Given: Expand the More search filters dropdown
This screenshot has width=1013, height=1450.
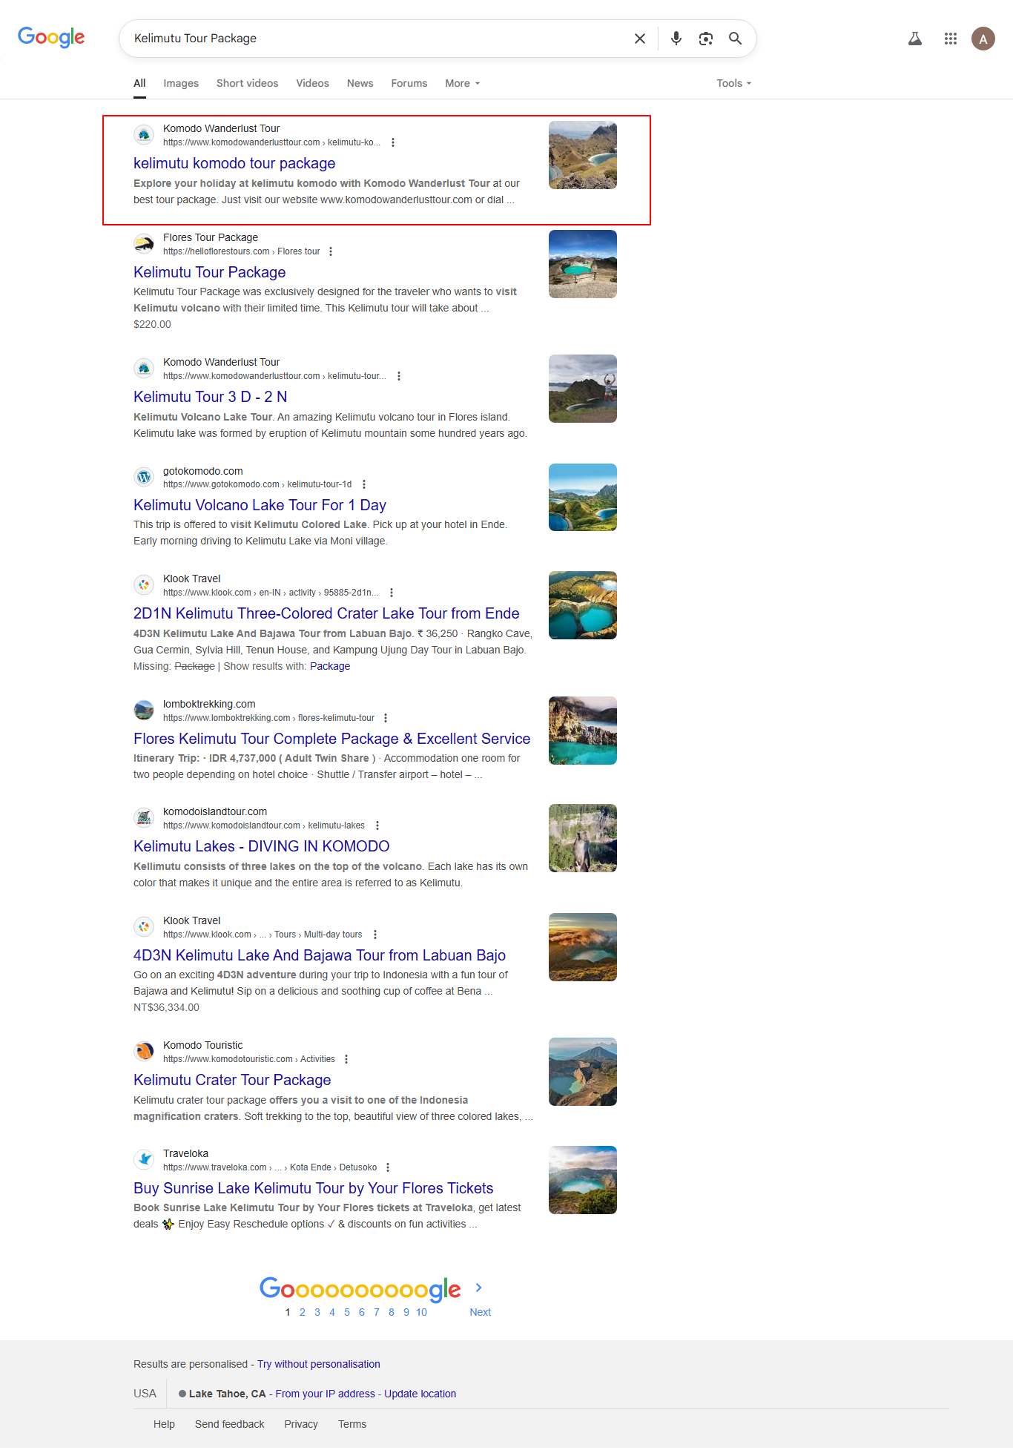Looking at the screenshot, I should (463, 83).
